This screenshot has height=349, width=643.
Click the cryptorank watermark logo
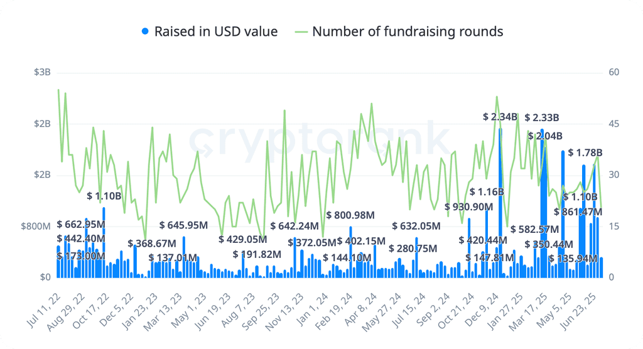321,140
